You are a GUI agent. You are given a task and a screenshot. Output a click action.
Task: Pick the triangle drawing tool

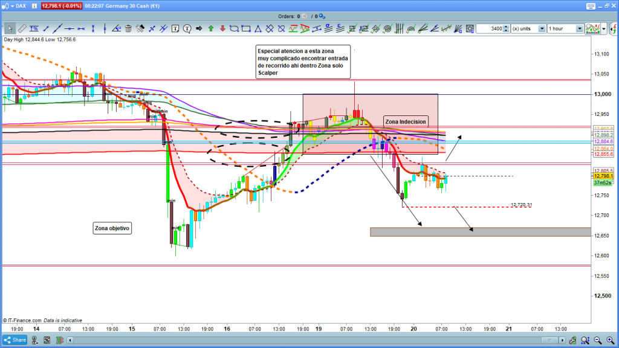[x=258, y=28]
